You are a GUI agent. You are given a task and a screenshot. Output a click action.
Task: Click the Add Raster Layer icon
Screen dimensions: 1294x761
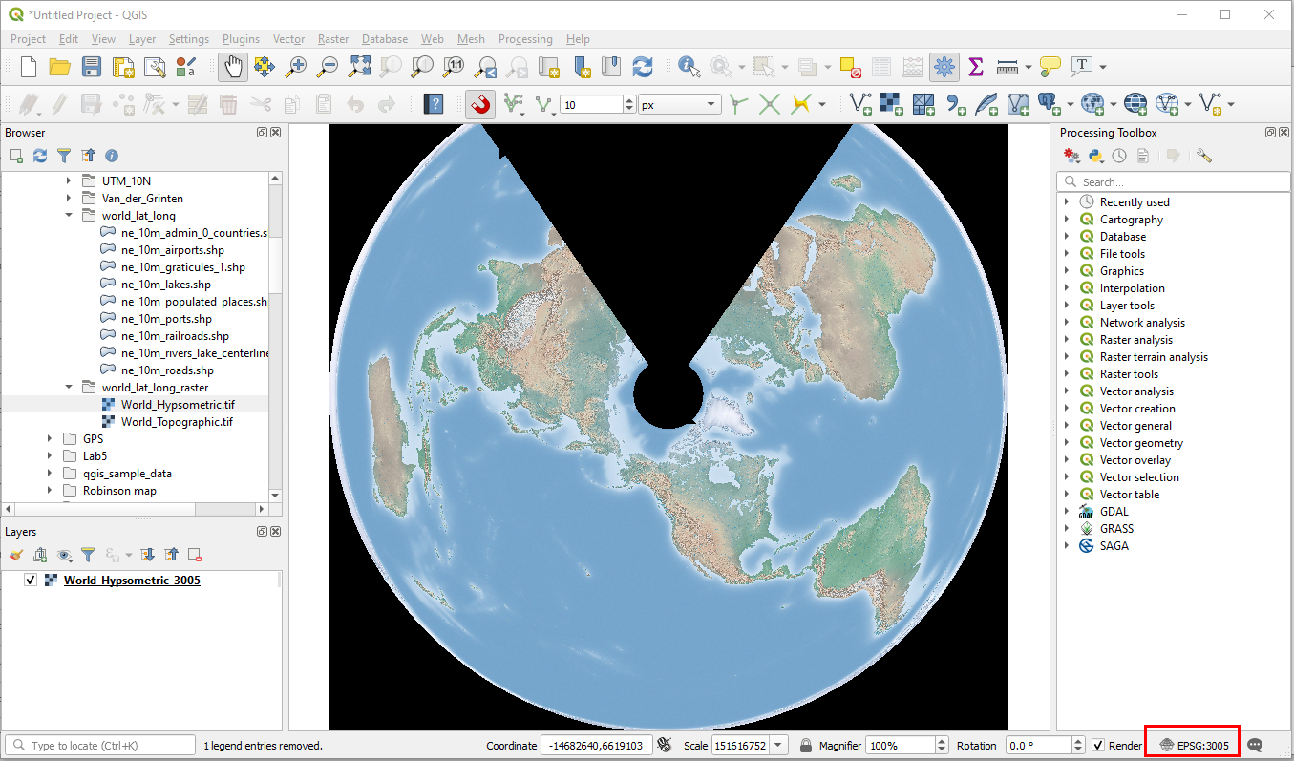(x=891, y=104)
